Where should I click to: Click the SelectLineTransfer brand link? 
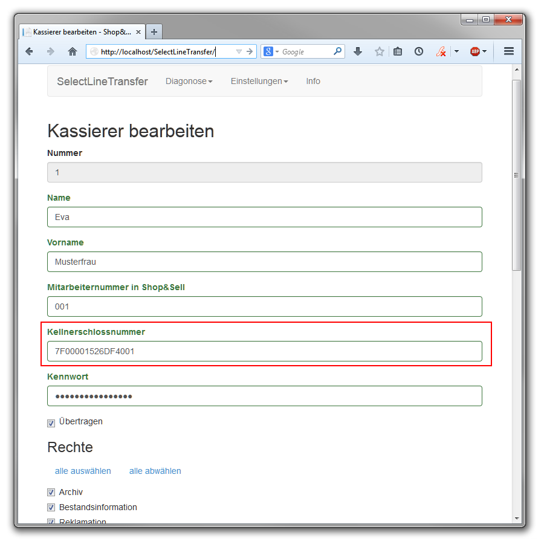click(x=102, y=81)
